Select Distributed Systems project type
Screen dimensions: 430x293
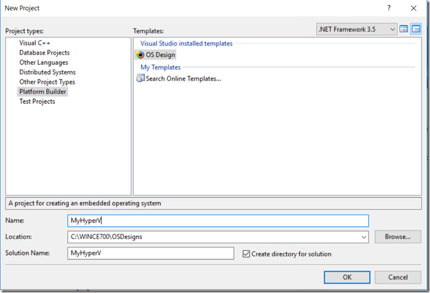[x=47, y=72]
